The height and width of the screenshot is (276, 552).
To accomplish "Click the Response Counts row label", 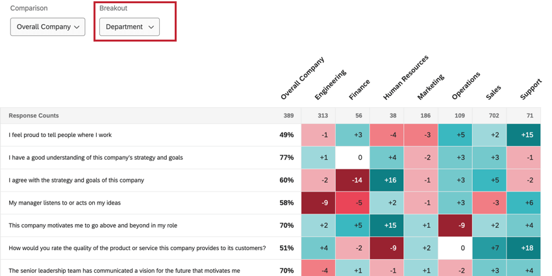I will tap(34, 116).
